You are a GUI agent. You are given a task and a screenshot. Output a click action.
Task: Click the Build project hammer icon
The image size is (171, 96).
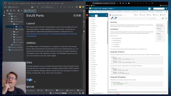pyautogui.click(x=37, y=7)
